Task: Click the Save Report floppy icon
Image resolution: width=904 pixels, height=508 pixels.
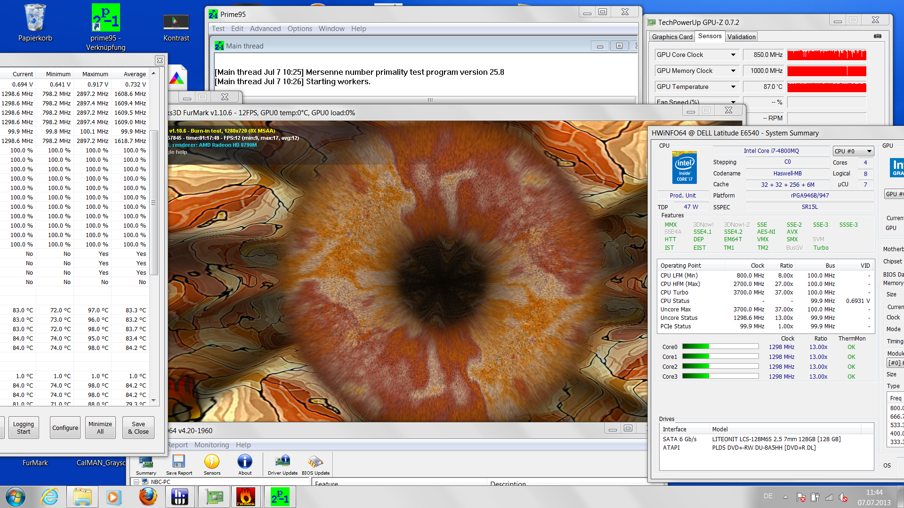Action: click(x=179, y=462)
